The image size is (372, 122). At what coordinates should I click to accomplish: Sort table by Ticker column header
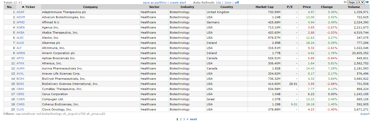pos(29,7)
